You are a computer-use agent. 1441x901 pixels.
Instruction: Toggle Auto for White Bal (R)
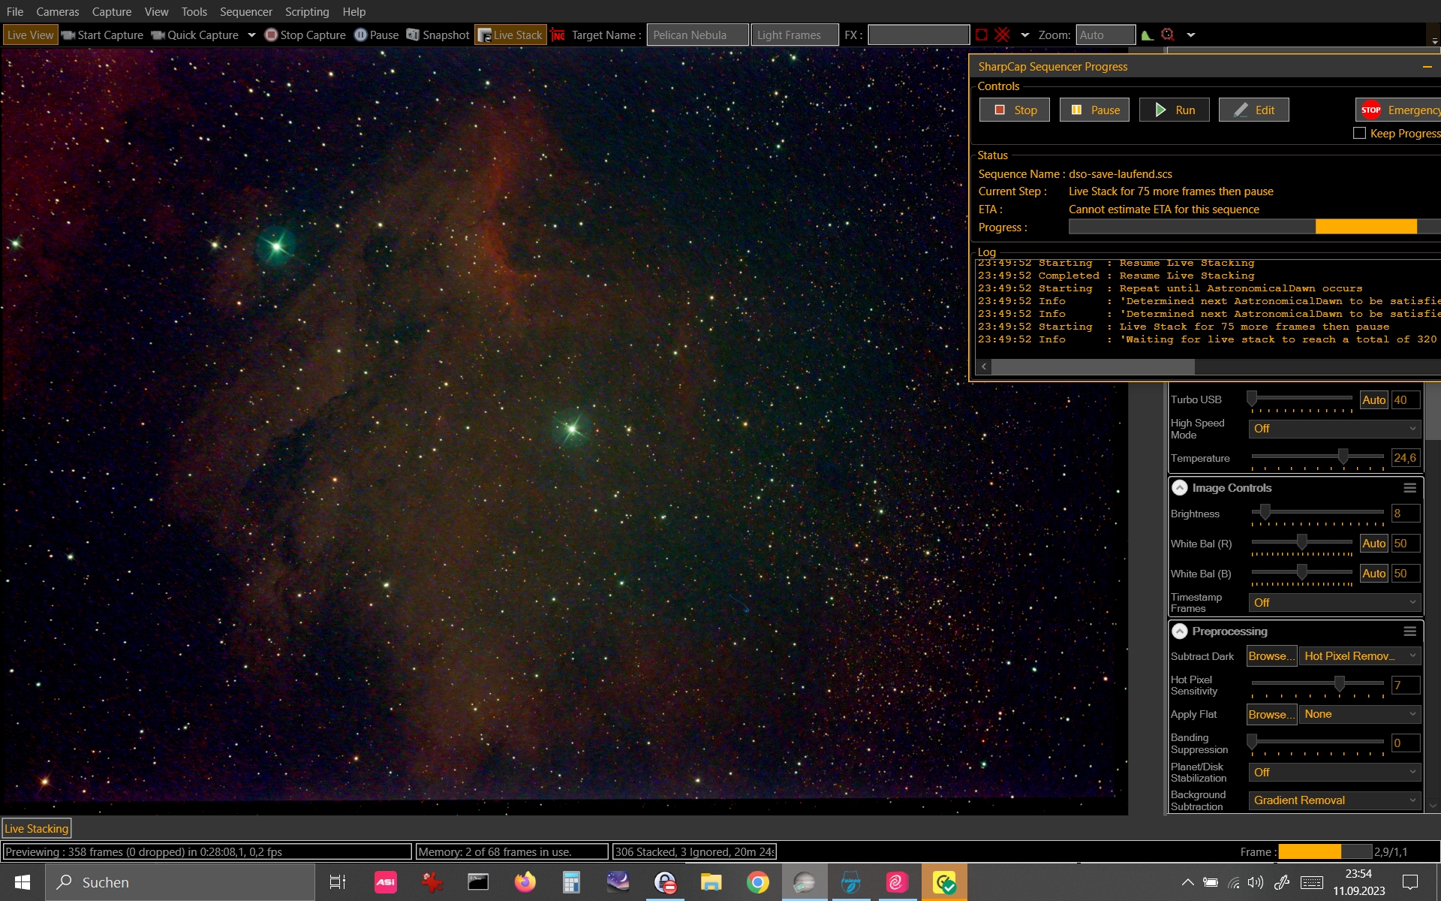[x=1373, y=544]
